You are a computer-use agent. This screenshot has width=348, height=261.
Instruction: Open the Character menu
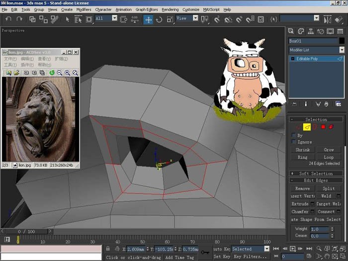103,9
